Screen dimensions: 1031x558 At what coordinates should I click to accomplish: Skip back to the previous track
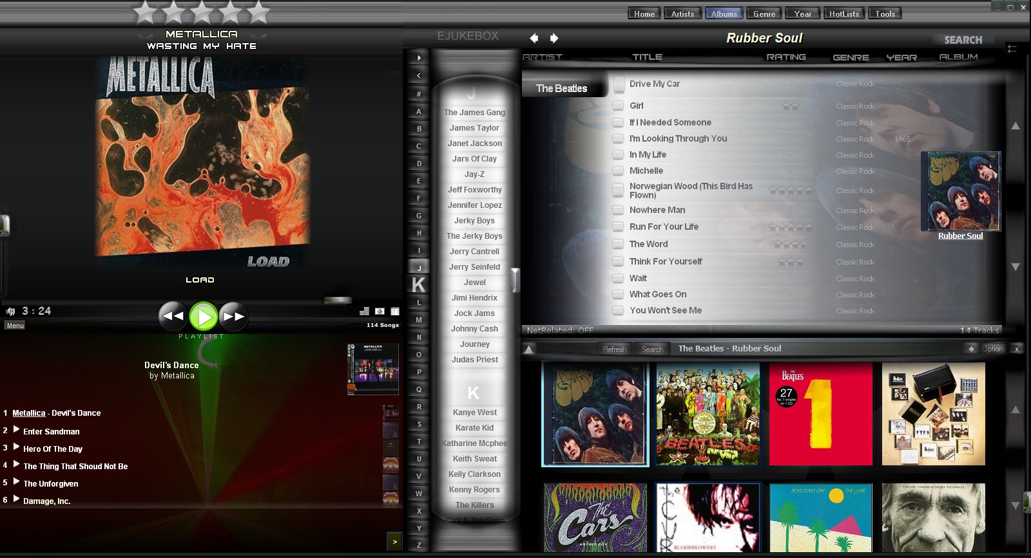[172, 316]
